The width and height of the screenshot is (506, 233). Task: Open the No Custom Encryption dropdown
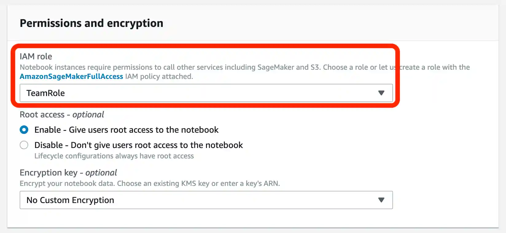[206, 200]
